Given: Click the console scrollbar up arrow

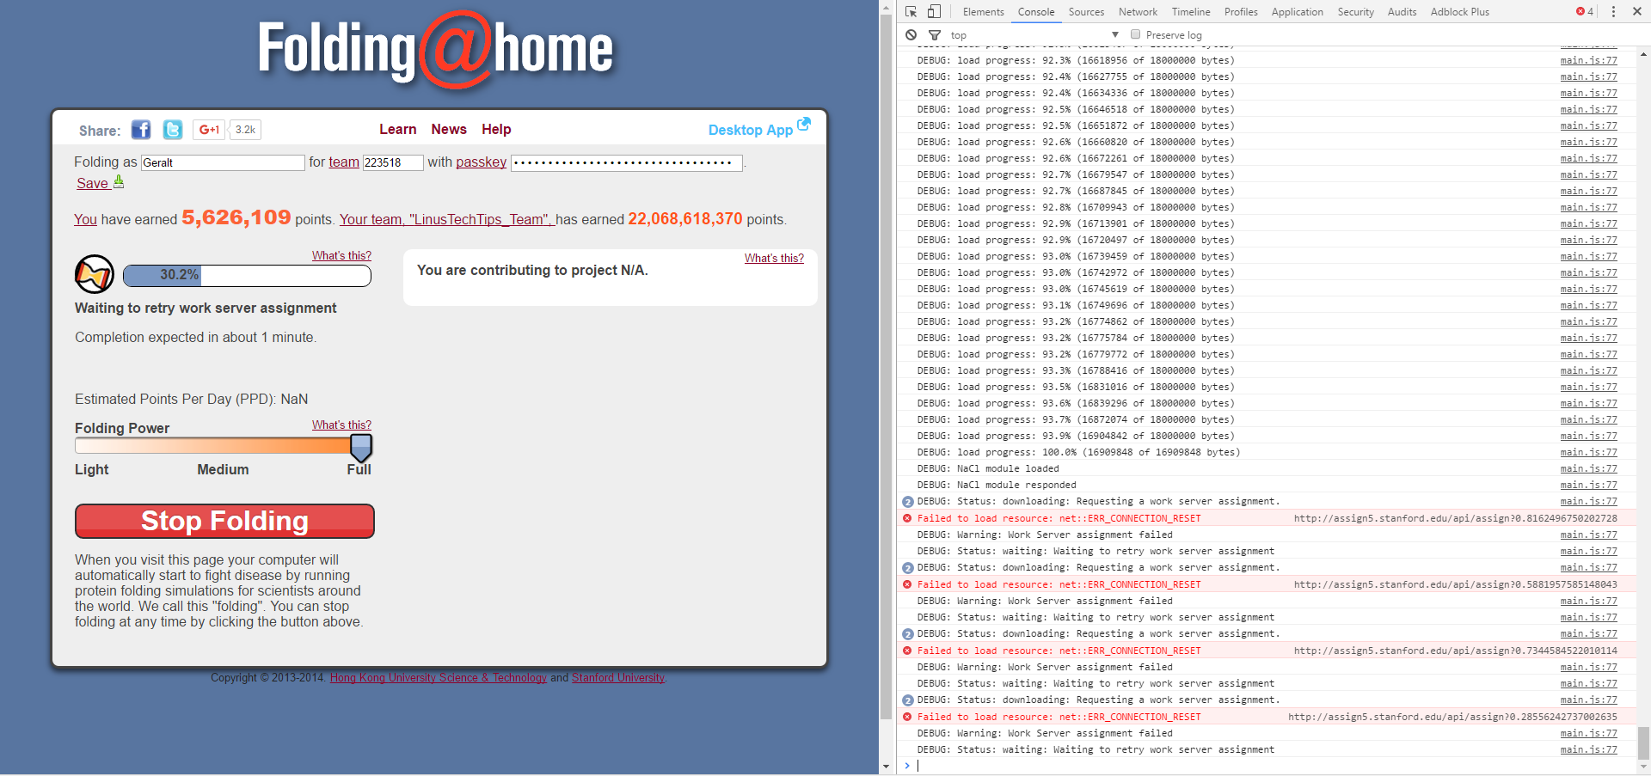Looking at the screenshot, I should click(1643, 54).
